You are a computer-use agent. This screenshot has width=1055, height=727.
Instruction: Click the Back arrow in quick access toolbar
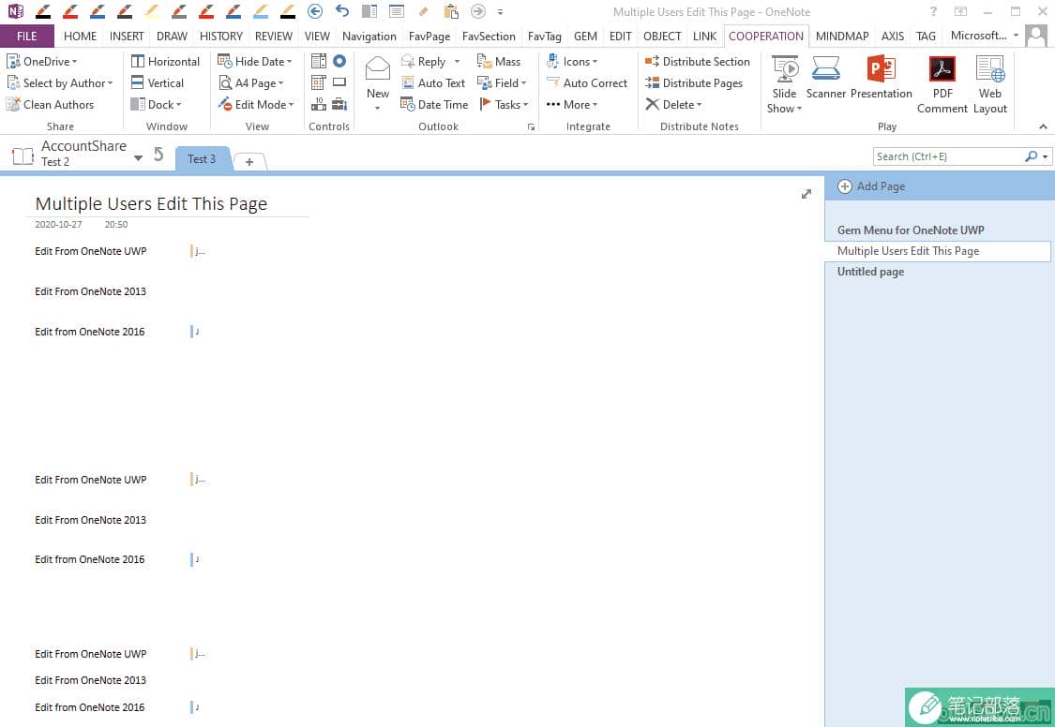(314, 11)
